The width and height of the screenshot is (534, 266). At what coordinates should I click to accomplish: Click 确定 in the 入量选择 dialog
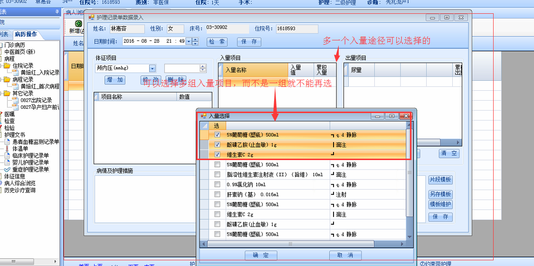click(261, 255)
